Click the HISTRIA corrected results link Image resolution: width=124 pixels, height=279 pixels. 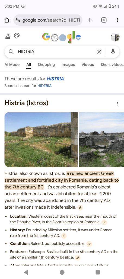click(55, 79)
